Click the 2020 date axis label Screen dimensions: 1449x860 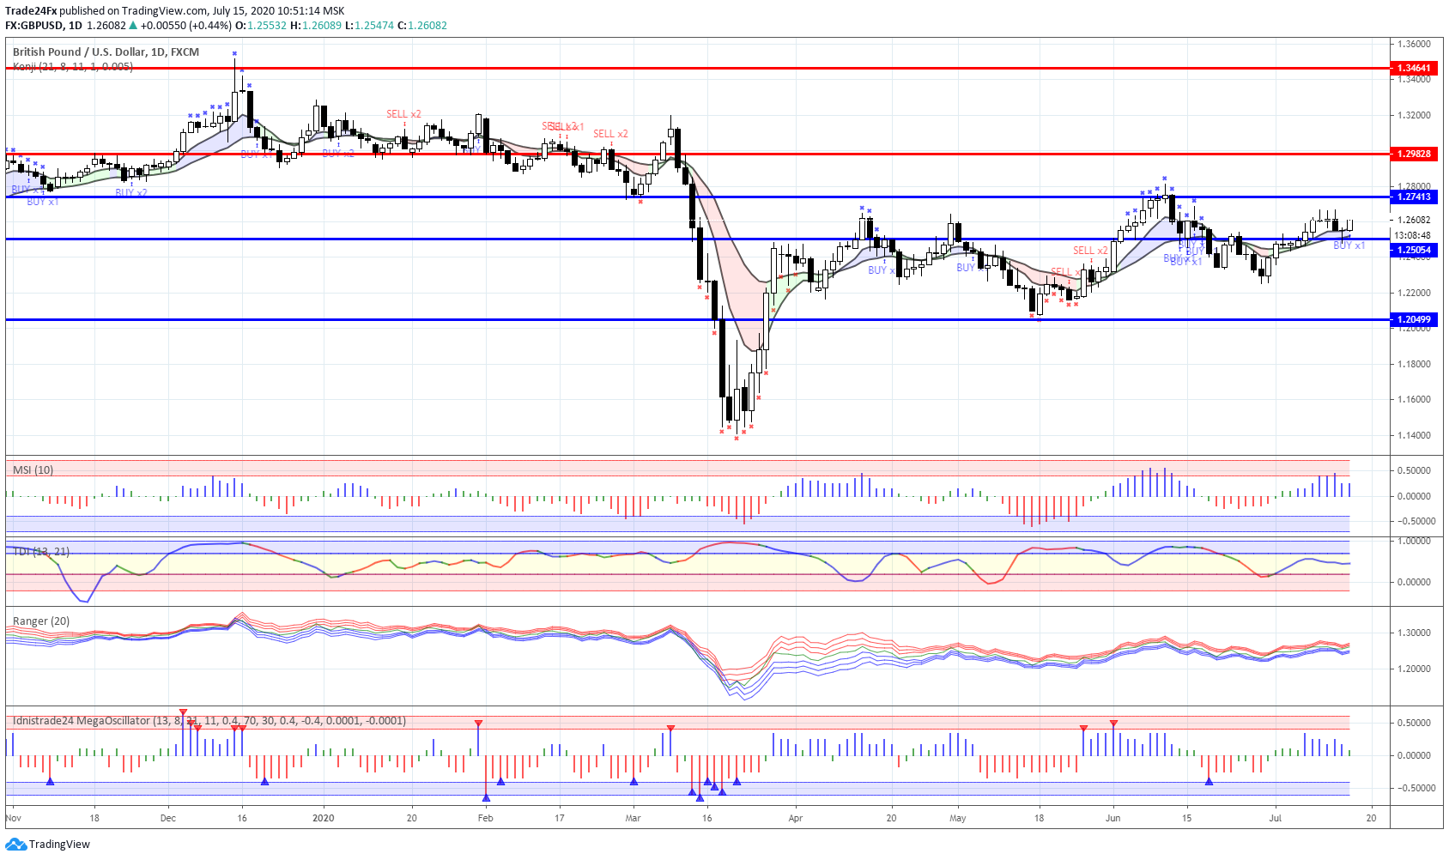(323, 818)
